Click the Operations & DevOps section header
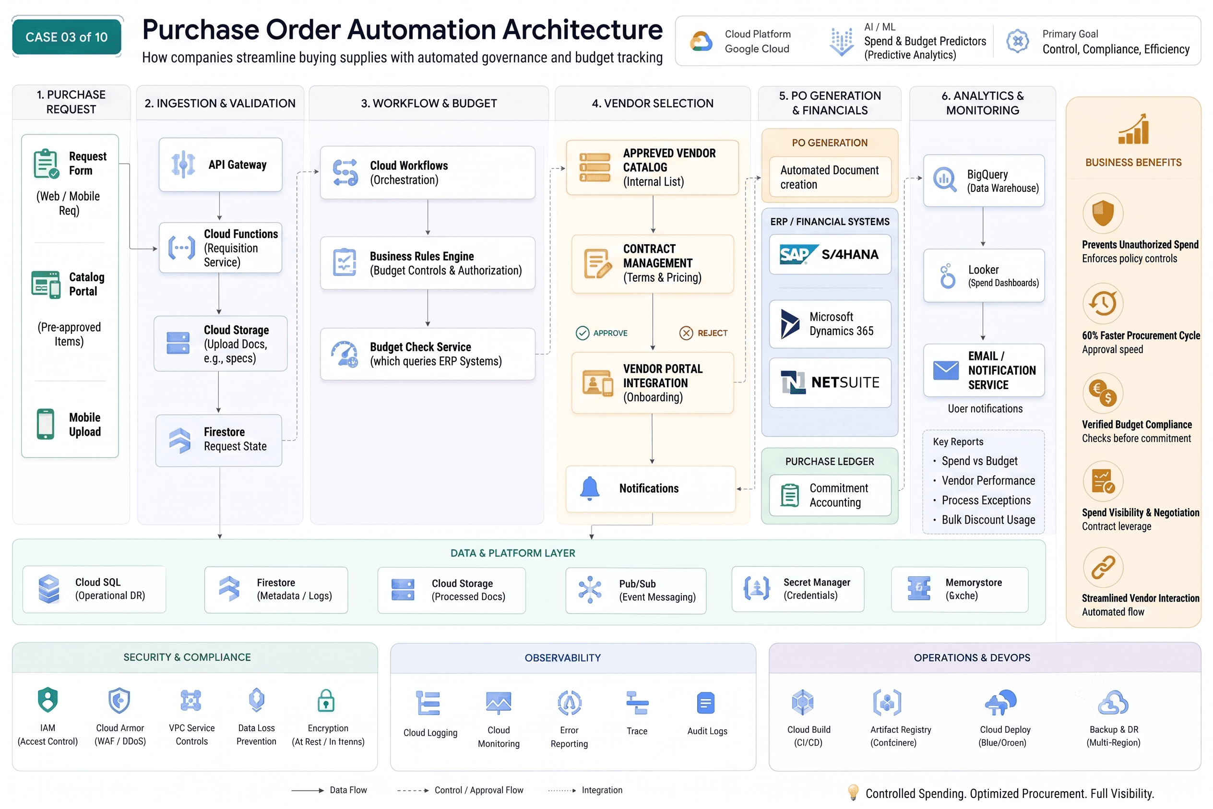This screenshot has height=809, width=1213. point(984,657)
